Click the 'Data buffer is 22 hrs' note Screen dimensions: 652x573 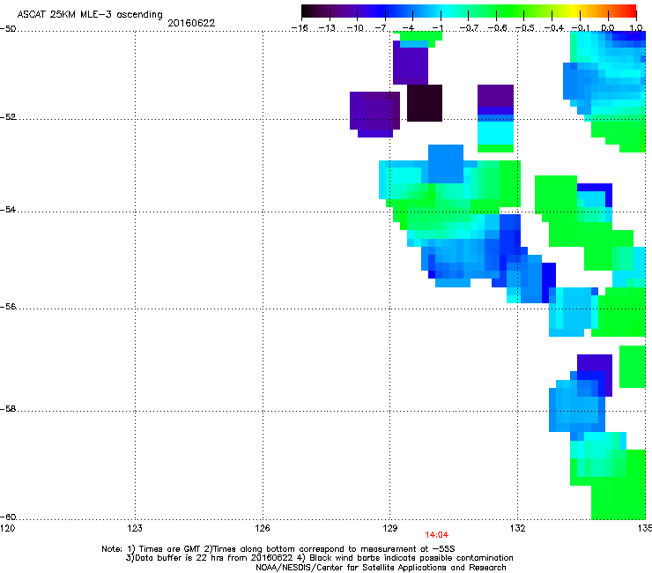(x=319, y=558)
